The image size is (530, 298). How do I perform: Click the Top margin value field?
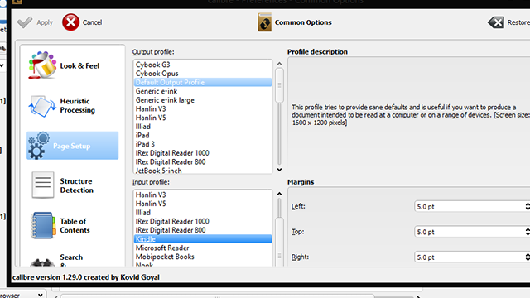tap(470, 232)
